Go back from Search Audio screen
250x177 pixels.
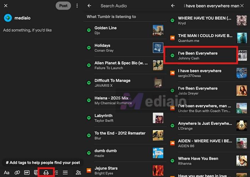pos(89,6)
